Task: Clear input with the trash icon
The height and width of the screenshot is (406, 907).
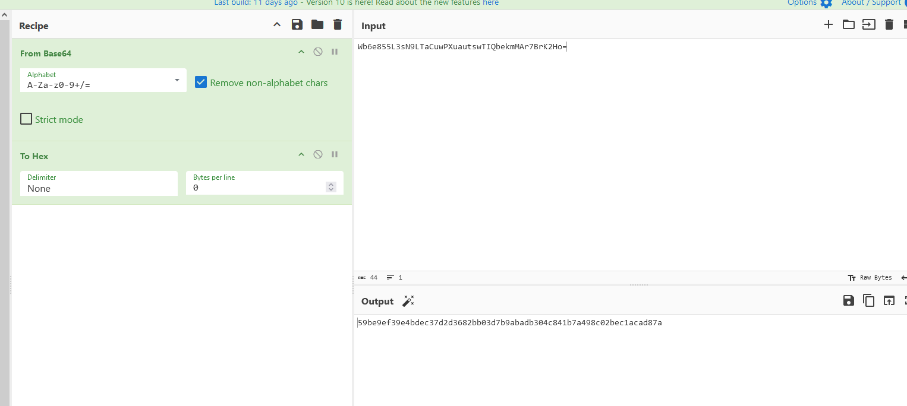Action: point(889,24)
